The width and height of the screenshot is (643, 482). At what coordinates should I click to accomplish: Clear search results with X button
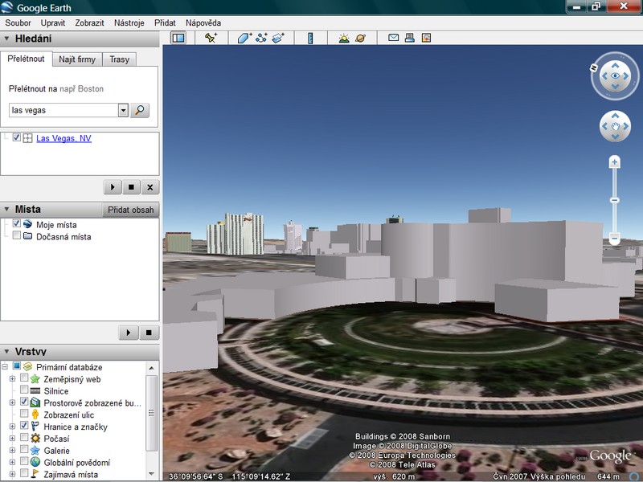pyautogui.click(x=150, y=187)
